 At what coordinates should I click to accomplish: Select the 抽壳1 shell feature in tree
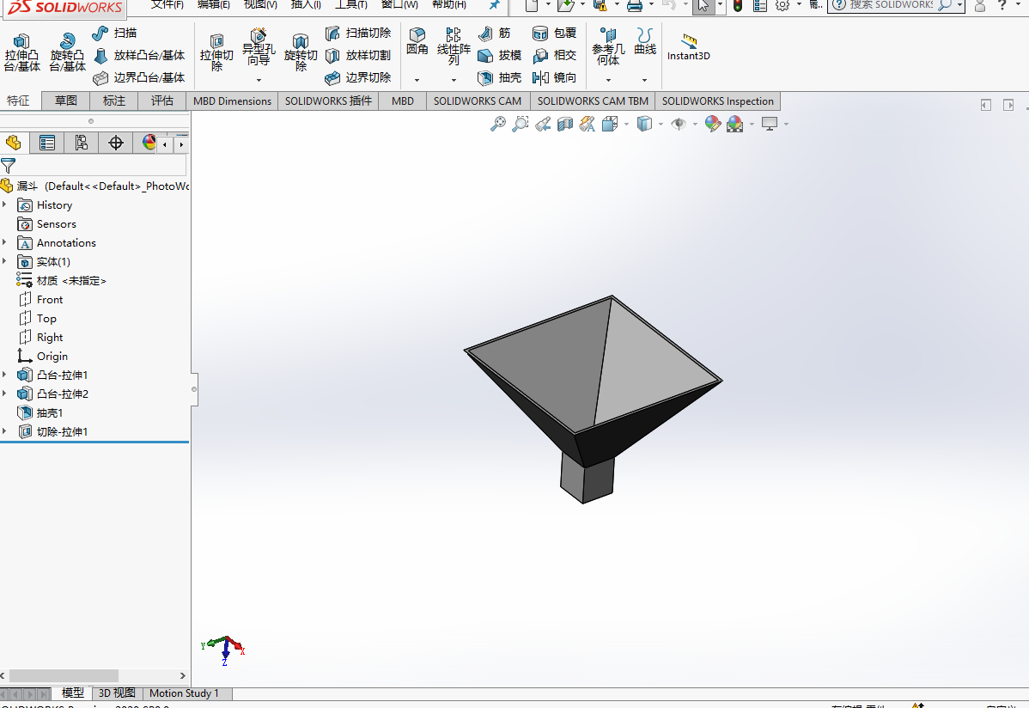pyautogui.click(x=40, y=412)
